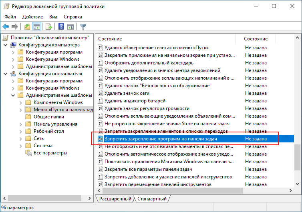Sort by the second Состояние column header
This screenshot has height=212, width=302.
point(256,39)
